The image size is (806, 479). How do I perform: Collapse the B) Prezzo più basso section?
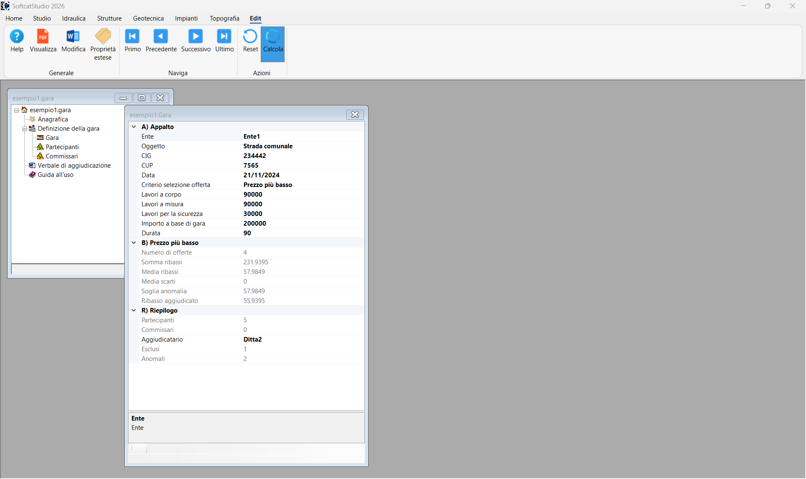pos(134,243)
